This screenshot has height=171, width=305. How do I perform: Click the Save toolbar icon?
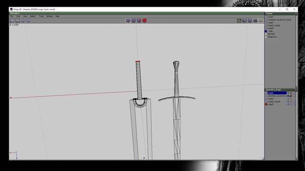pyautogui.click(x=18, y=20)
